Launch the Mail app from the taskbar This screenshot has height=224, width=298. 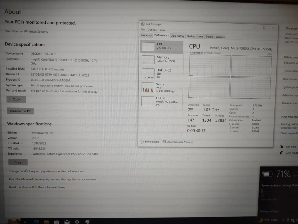(67, 222)
